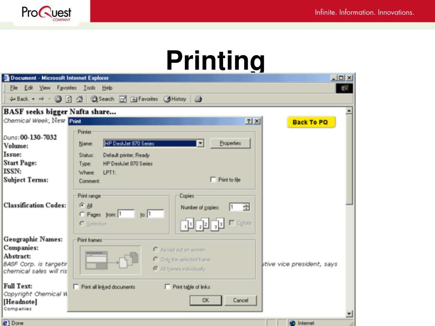This screenshot has width=435, height=326.
Task: Click the Back arrow in the browser toolbar
Action: (x=19, y=99)
